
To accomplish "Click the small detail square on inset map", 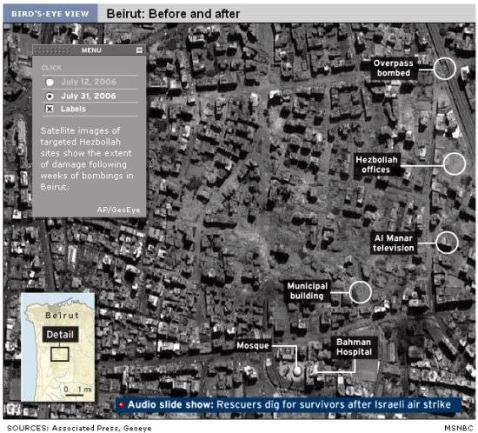I will 60,355.
